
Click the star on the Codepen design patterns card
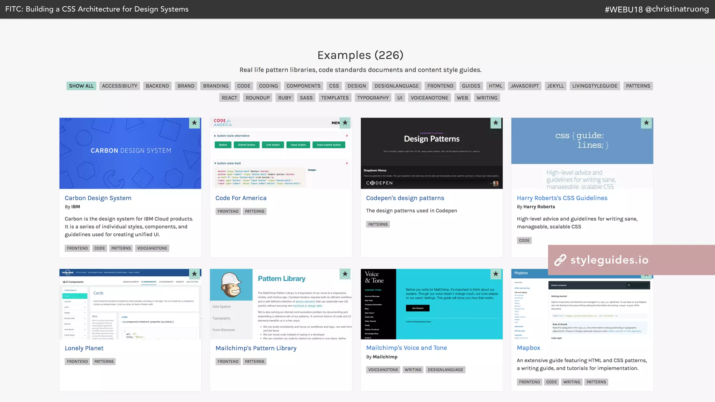[496, 123]
